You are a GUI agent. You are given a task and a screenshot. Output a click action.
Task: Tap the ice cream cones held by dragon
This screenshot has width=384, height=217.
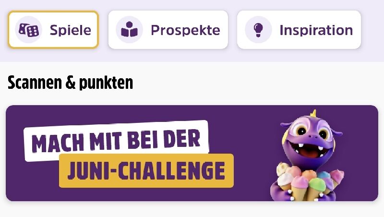[x=309, y=182]
